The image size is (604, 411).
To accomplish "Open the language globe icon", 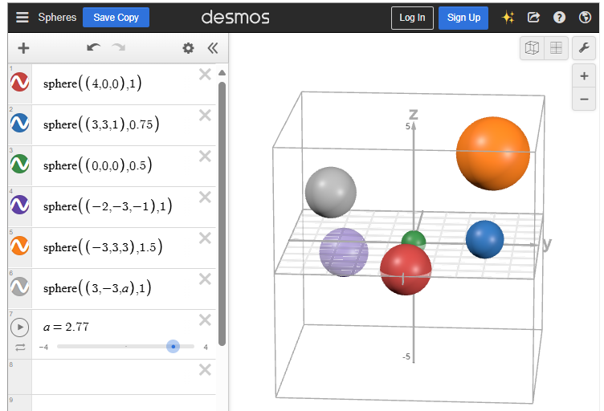I will coord(585,18).
